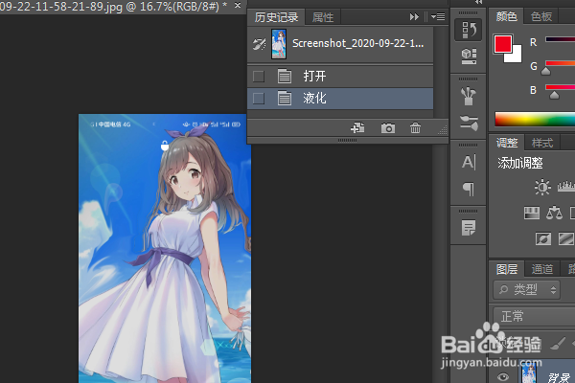
Task: Click the snapshot thumbnail in History panel
Action: click(x=279, y=44)
